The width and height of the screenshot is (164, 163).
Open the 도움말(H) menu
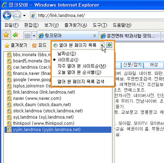coord(122,25)
